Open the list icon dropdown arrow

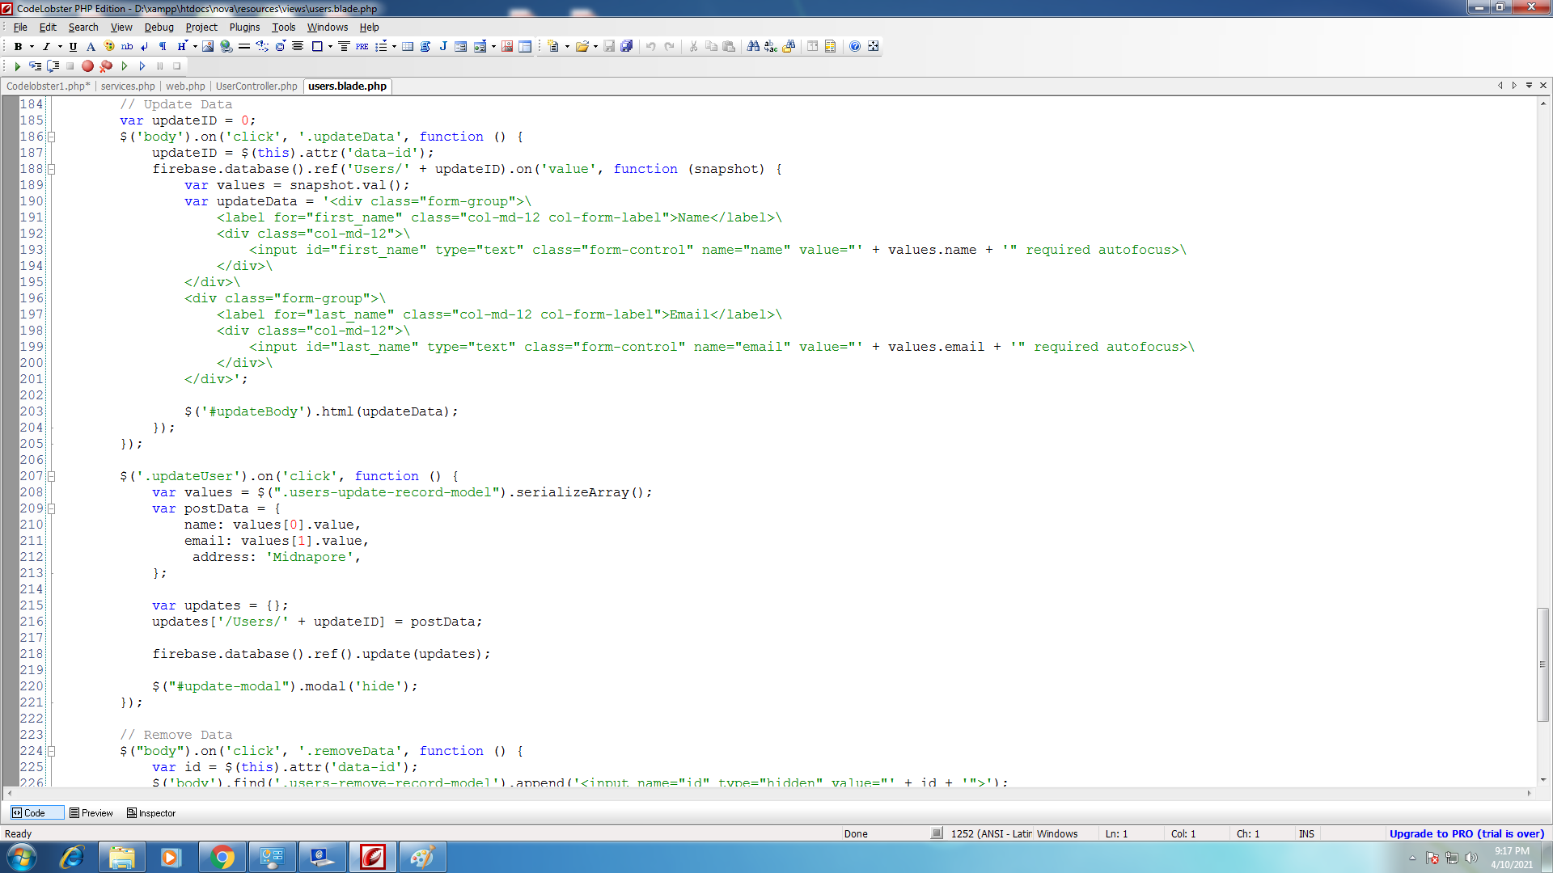pyautogui.click(x=394, y=46)
